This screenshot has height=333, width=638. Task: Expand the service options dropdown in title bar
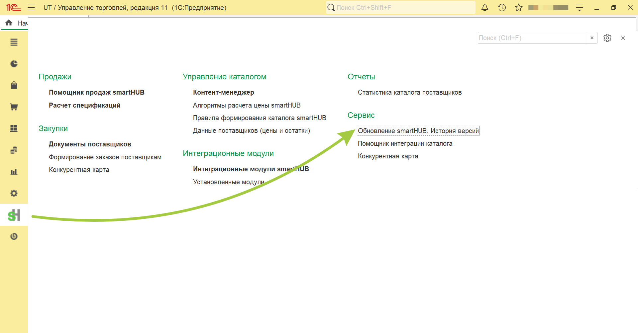coord(580,8)
